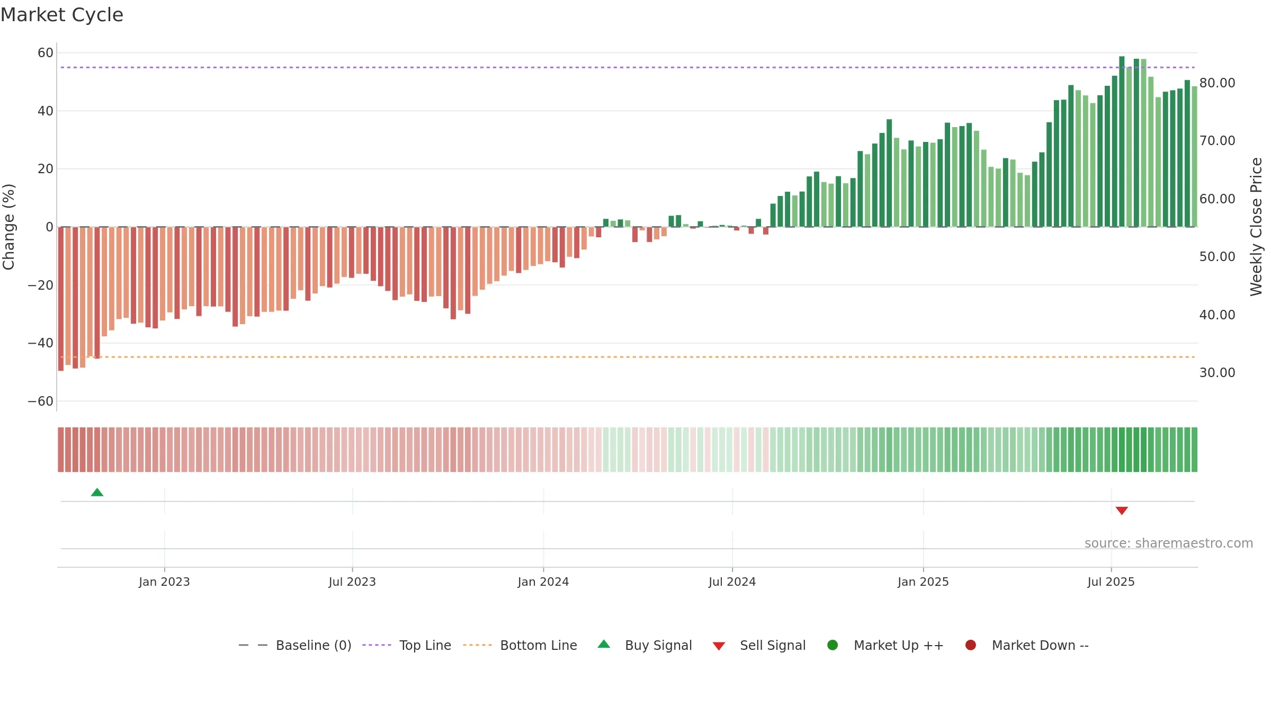Click the purple dotted line sample in legend

click(377, 645)
